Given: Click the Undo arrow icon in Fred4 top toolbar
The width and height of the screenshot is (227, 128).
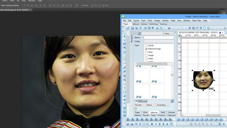Looking at the screenshot, I should pos(169,28).
